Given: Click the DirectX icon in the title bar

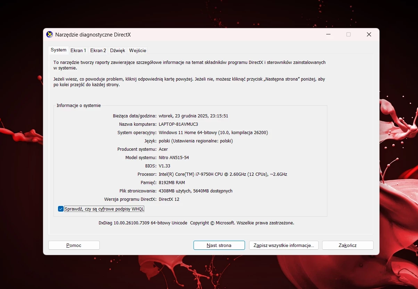Looking at the screenshot, I should [x=50, y=35].
